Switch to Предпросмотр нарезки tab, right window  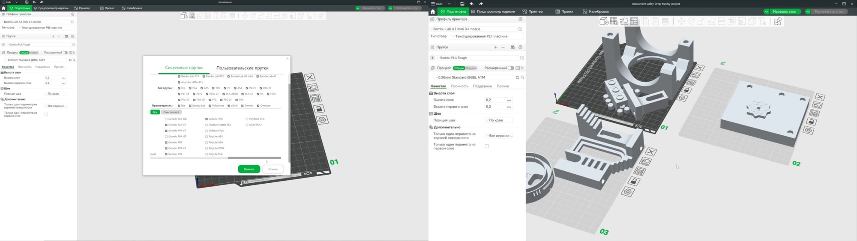493,12
